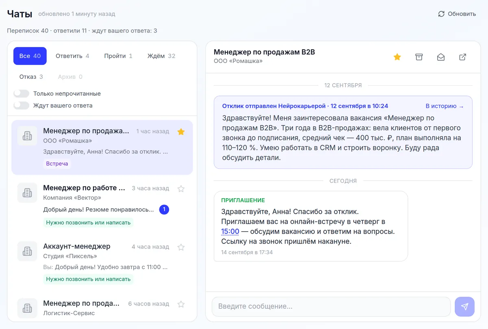Send the message with the paper plane button
This screenshot has width=488, height=329.
pos(464,307)
